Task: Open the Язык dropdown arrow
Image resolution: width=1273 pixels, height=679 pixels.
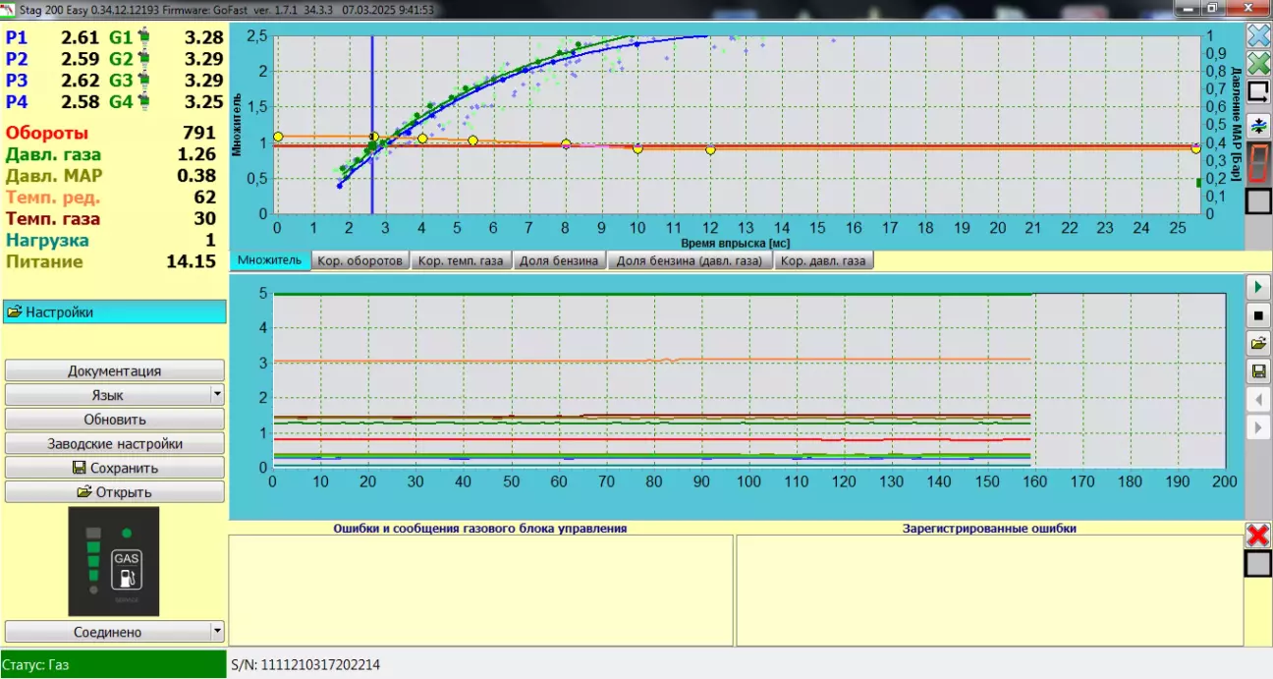Action: coord(217,395)
